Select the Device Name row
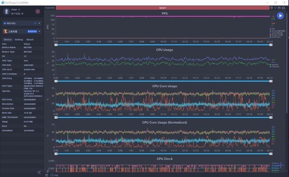289x177 pixels. coord(22,47)
